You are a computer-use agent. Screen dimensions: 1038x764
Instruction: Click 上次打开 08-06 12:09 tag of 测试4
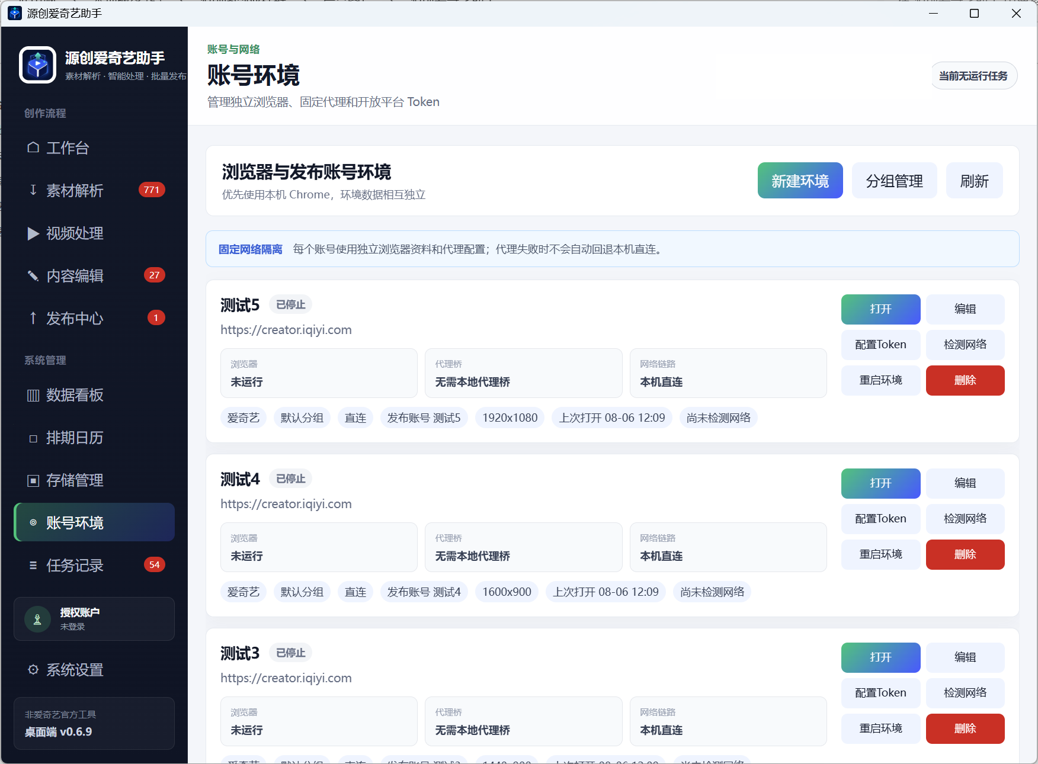click(605, 592)
